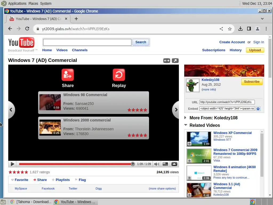Click the Chrome forward arrow

19,29
